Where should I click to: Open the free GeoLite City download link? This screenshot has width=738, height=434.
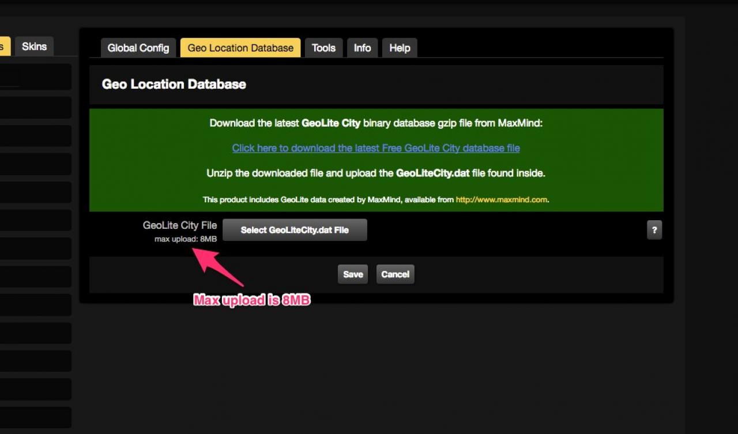point(376,148)
